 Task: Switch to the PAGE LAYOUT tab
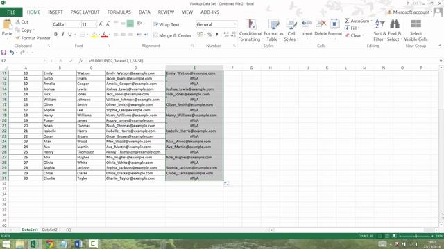point(85,12)
